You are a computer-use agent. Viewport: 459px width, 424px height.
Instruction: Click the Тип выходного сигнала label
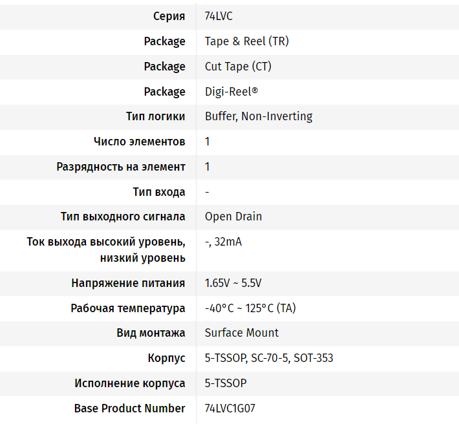tap(123, 217)
